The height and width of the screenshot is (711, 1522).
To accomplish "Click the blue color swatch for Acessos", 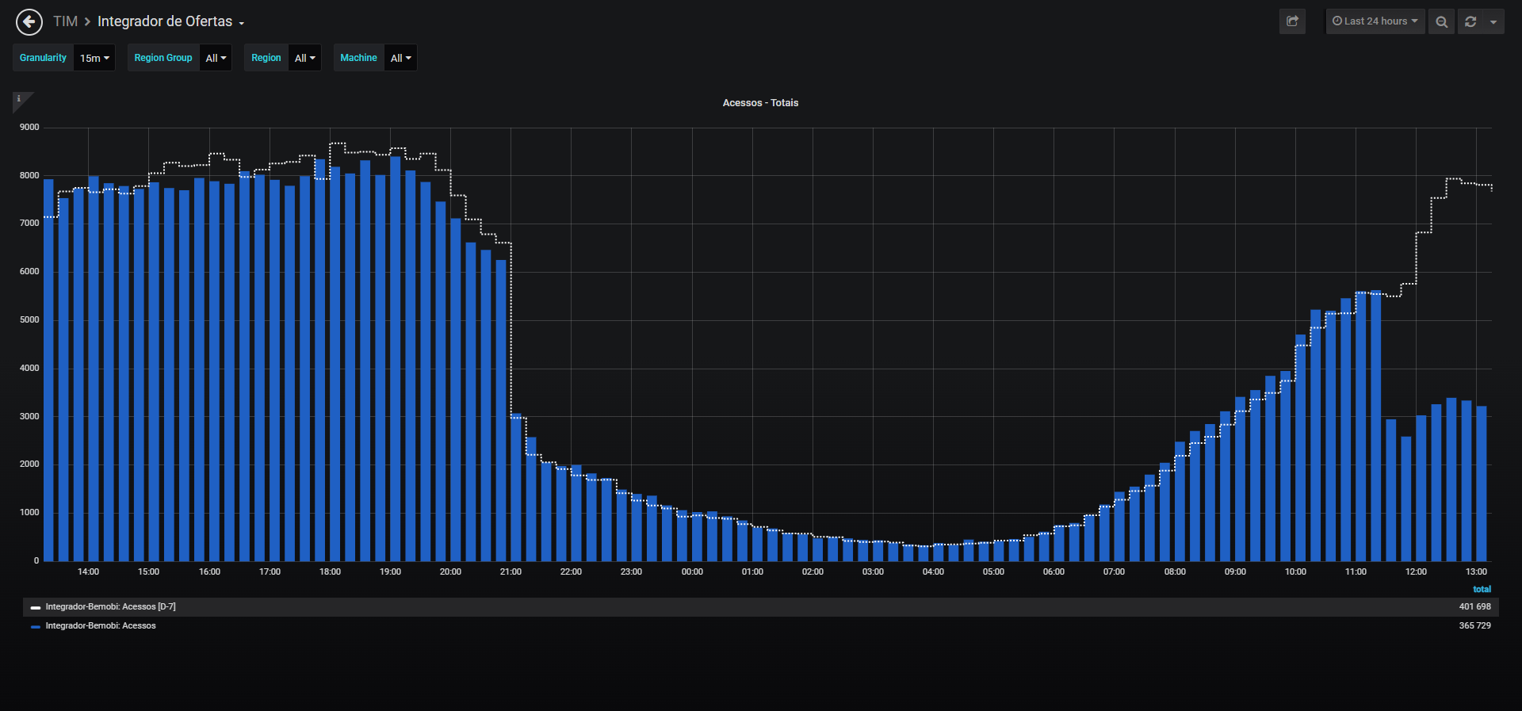I will [x=36, y=627].
